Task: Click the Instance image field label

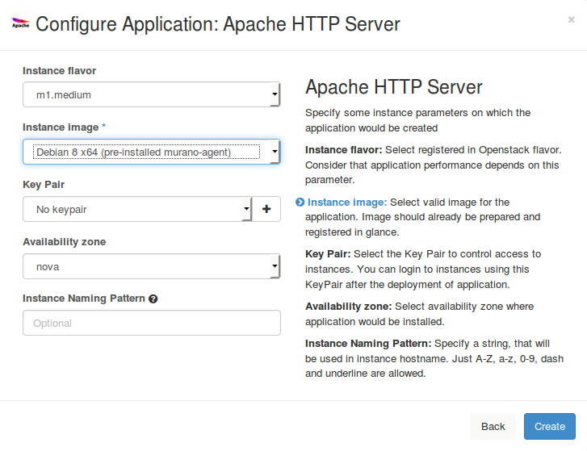Action: [x=61, y=127]
